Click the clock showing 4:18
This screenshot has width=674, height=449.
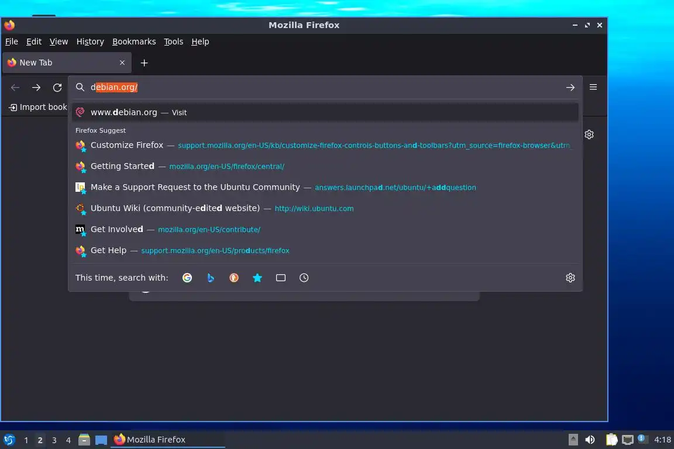tap(662, 440)
